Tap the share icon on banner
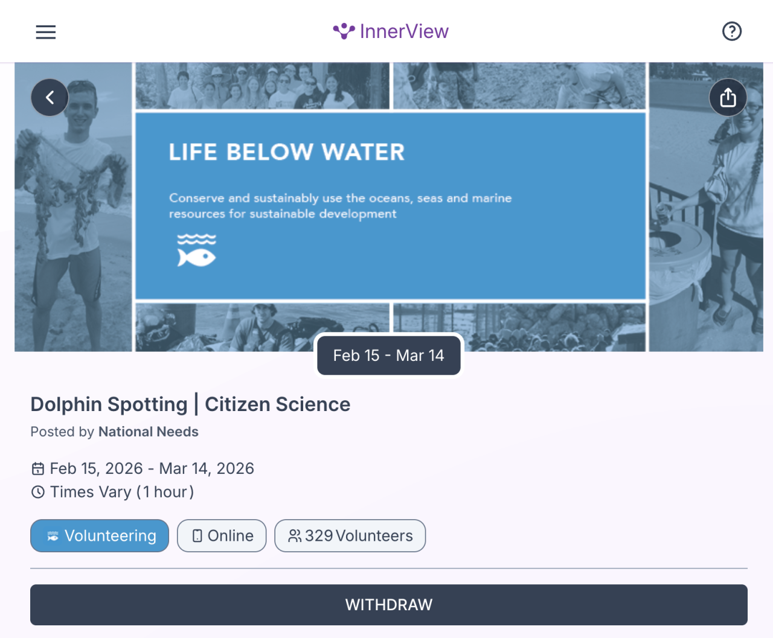The image size is (773, 638). pyautogui.click(x=728, y=97)
